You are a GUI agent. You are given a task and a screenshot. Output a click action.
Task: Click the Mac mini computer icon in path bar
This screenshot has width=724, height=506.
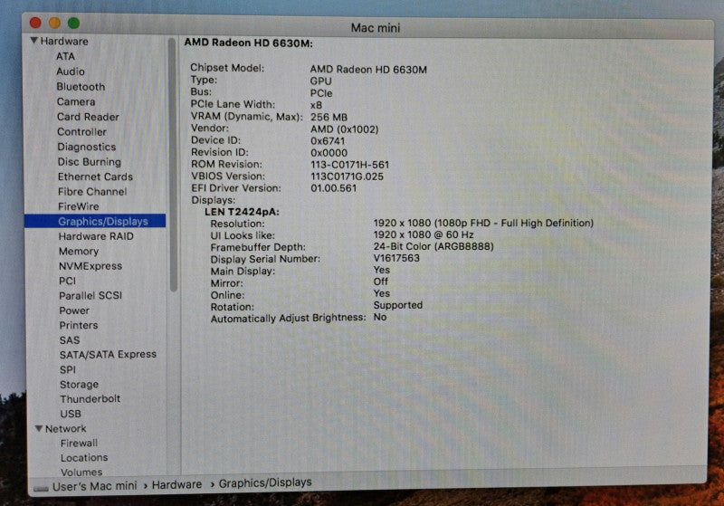tap(41, 488)
